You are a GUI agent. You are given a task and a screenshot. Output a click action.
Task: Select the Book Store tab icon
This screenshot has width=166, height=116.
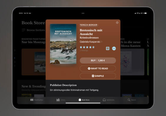point(80,100)
